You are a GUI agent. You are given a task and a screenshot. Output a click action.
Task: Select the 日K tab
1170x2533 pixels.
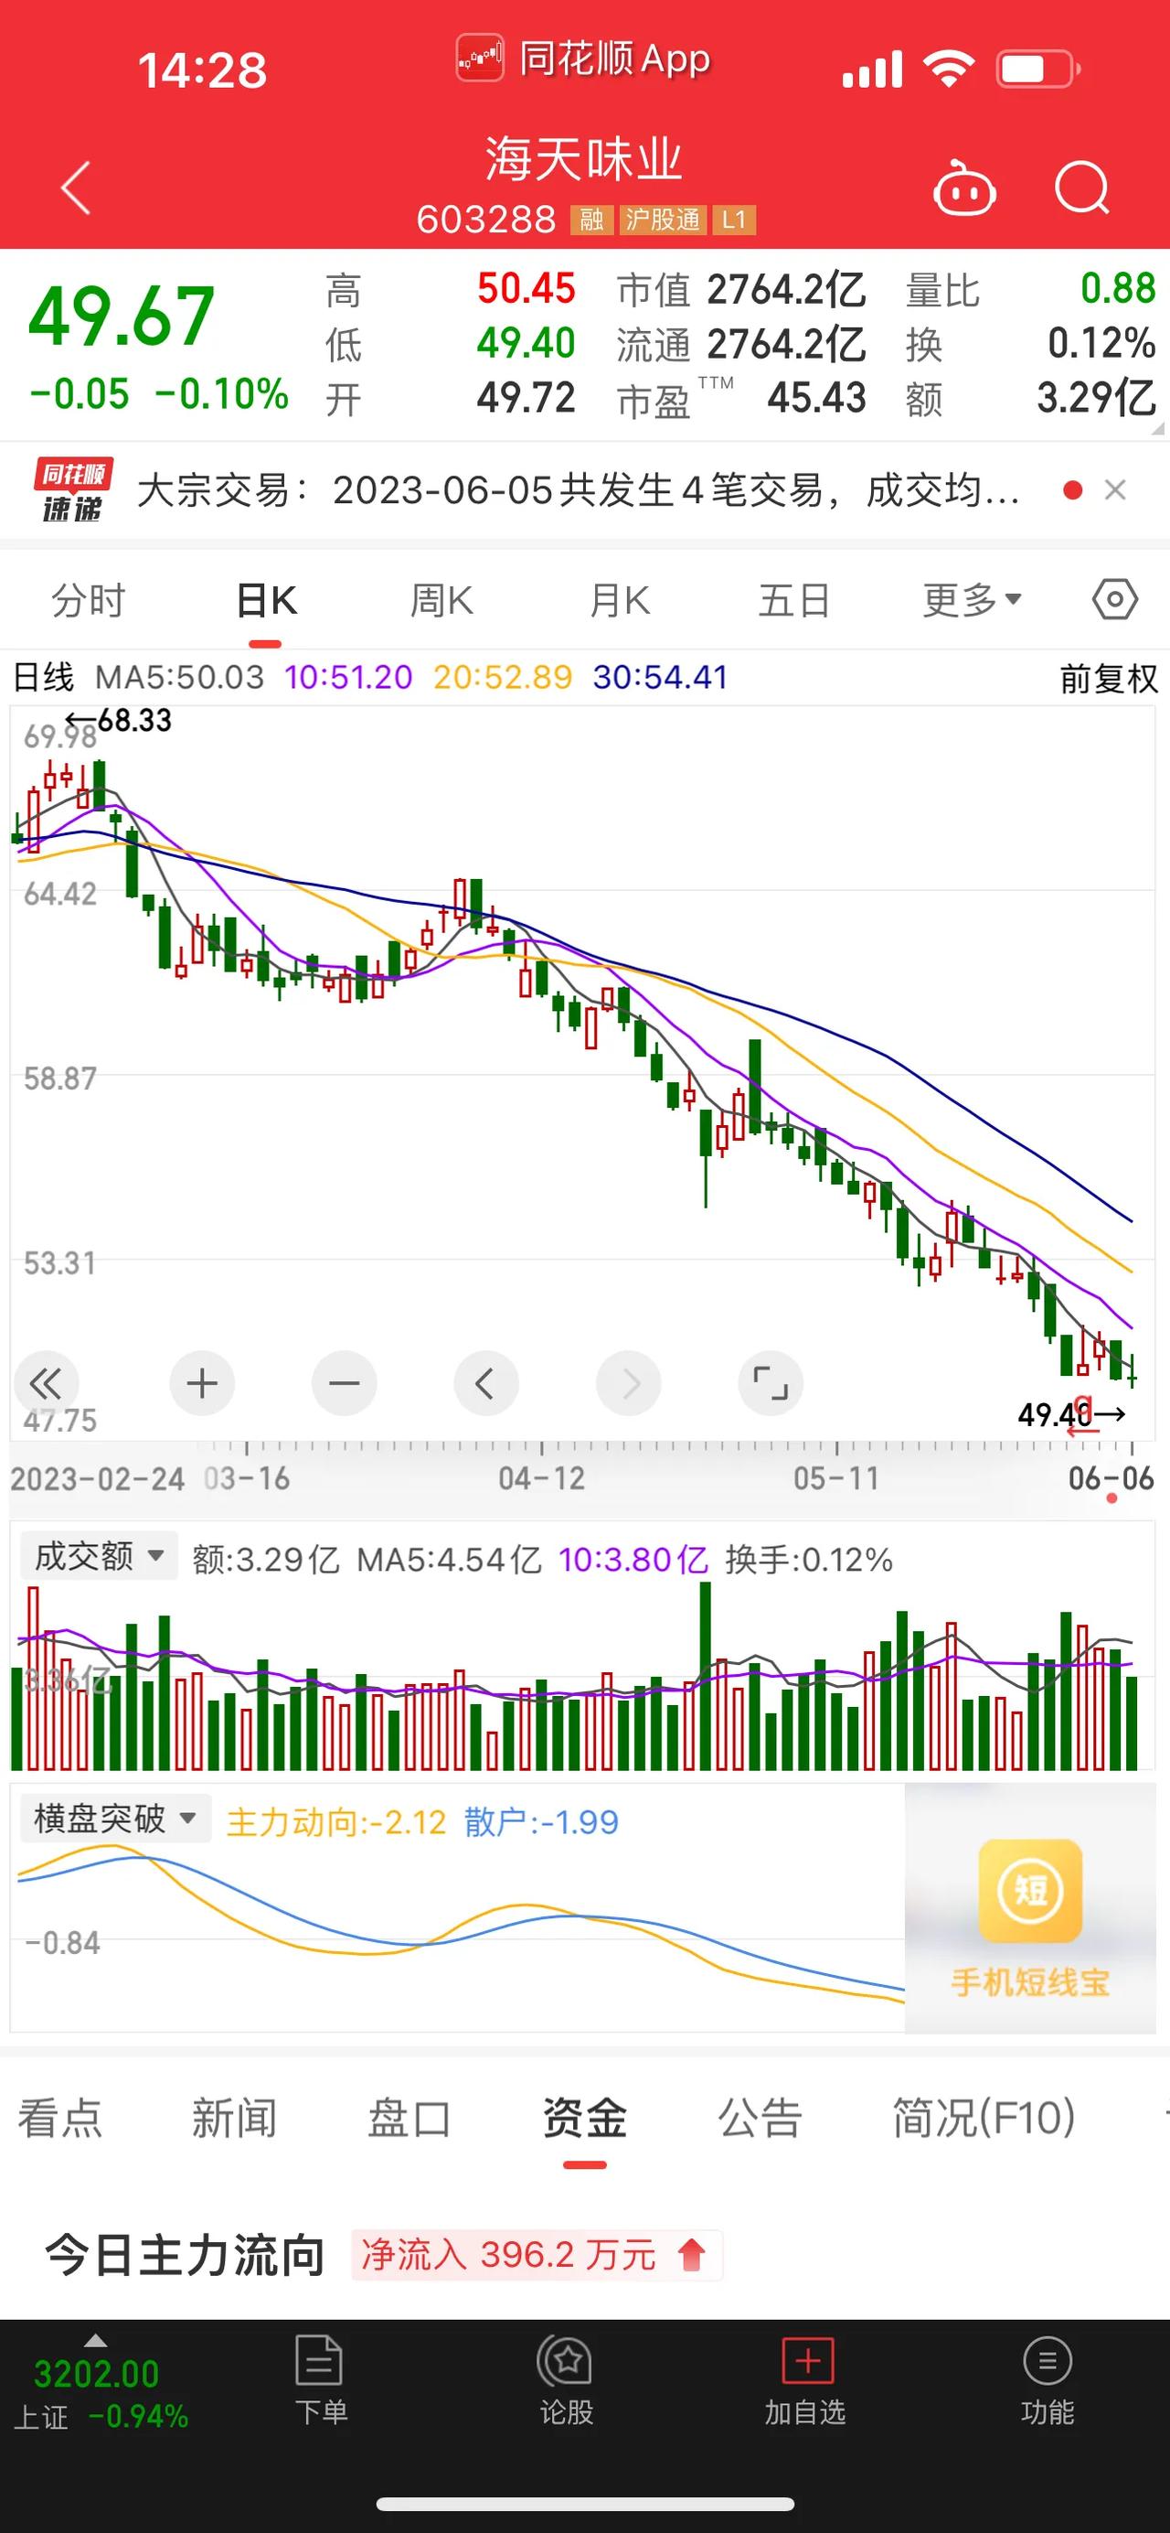point(266,600)
